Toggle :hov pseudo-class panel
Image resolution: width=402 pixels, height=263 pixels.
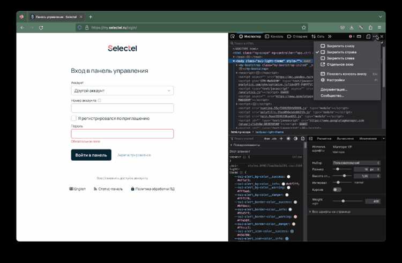[x=267, y=139]
